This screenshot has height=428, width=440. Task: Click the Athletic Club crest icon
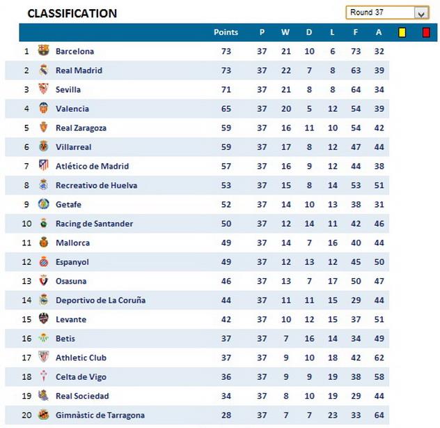[43, 358]
